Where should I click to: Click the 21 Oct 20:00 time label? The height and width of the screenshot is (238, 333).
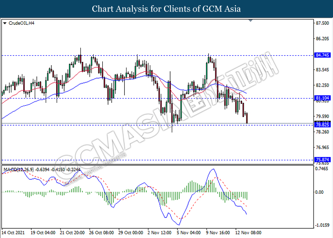72,233
